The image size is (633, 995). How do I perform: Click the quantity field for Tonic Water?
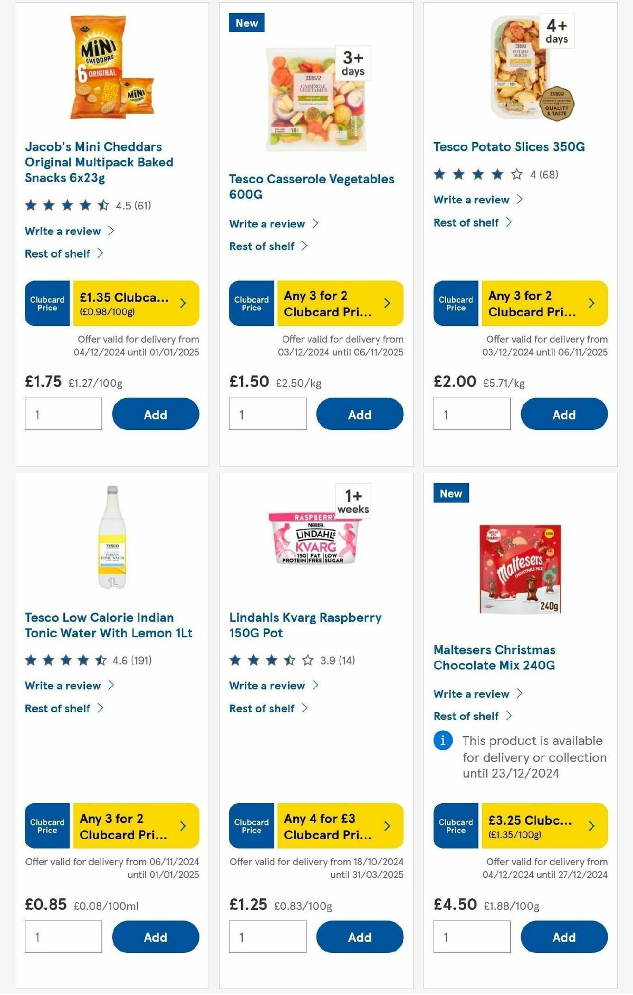[63, 936]
